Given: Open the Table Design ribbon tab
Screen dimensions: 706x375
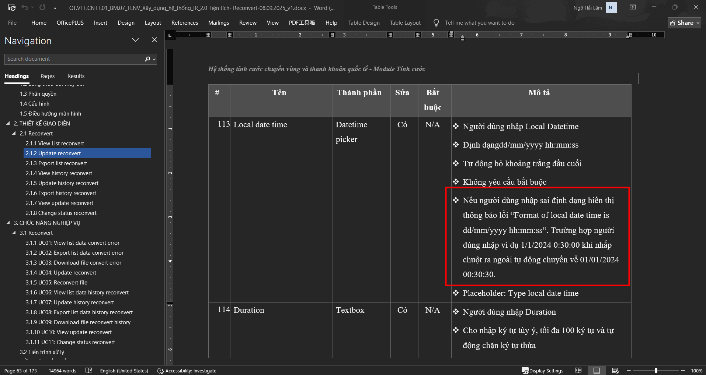Looking at the screenshot, I should point(364,23).
